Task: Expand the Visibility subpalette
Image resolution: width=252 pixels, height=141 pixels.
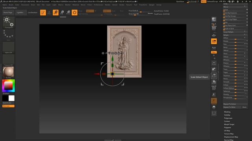Action: pyautogui.click(x=227, y=115)
